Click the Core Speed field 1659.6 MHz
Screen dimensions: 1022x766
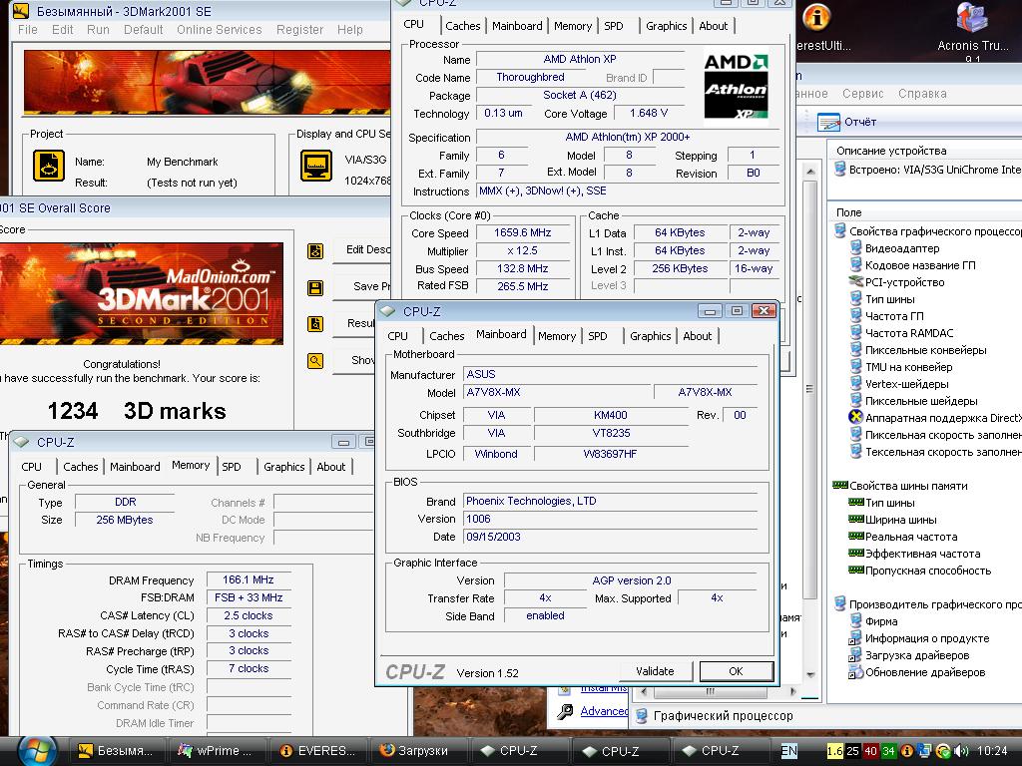523,232
